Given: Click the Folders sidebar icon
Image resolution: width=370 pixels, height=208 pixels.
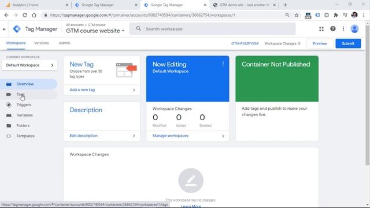Looking at the screenshot, I should click(x=9, y=125).
